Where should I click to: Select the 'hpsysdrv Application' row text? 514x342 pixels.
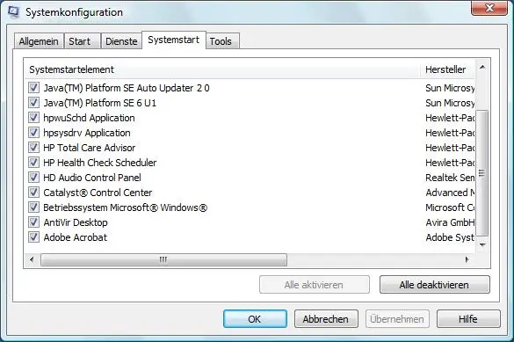pyautogui.click(x=87, y=133)
